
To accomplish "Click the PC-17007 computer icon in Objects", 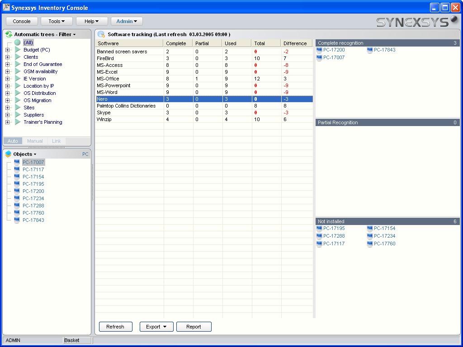I will click(17, 162).
